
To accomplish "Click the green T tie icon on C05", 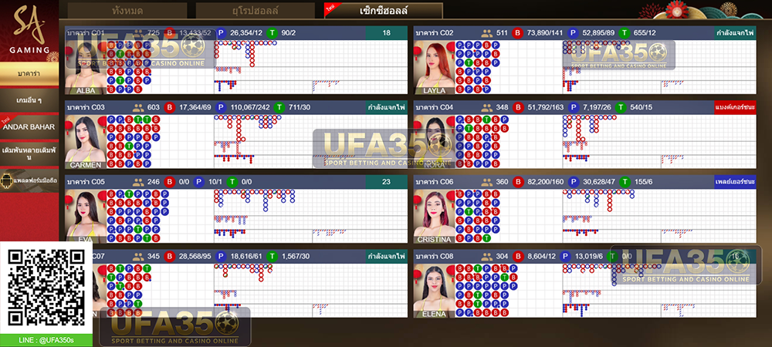I will 232,182.
